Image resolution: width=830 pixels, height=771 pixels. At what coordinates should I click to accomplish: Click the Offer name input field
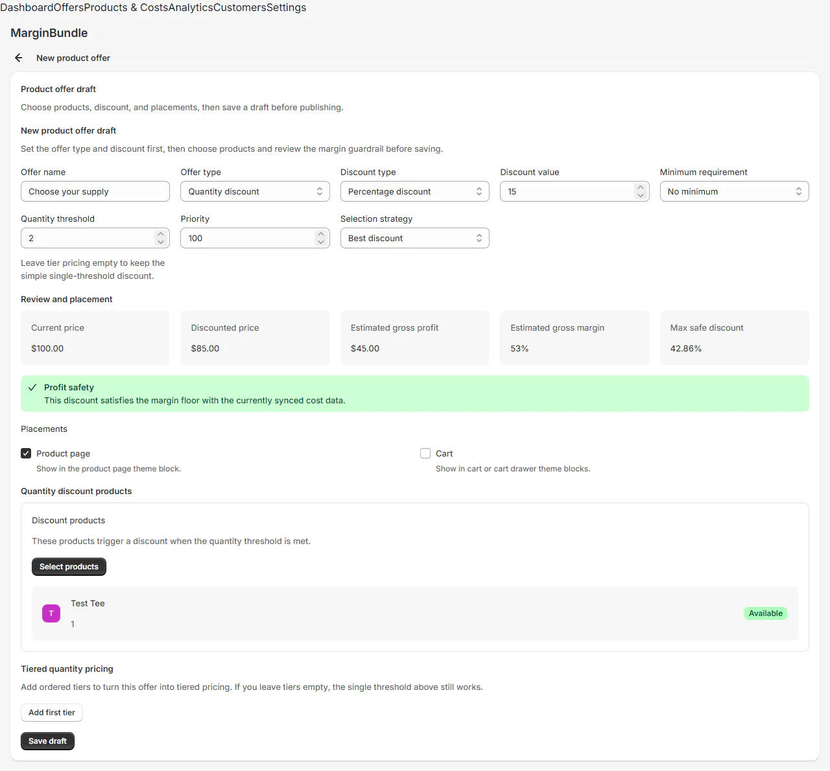pyautogui.click(x=95, y=191)
